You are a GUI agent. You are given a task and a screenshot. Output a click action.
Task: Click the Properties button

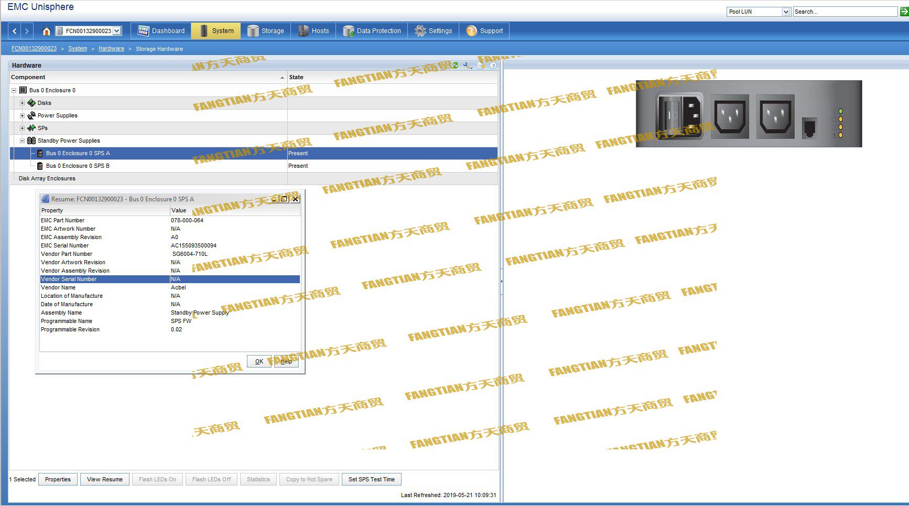[58, 479]
